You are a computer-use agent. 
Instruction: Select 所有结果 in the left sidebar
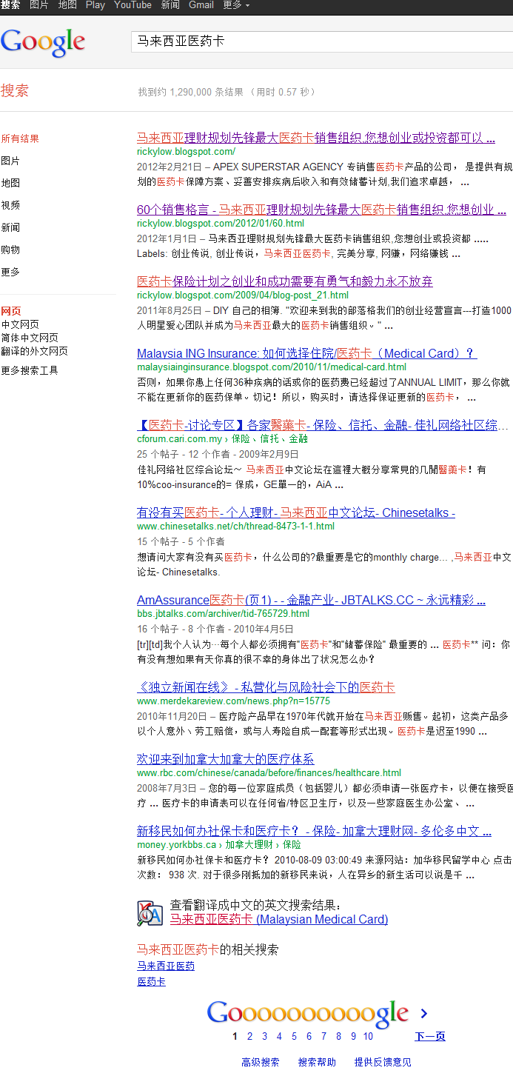pos(20,138)
